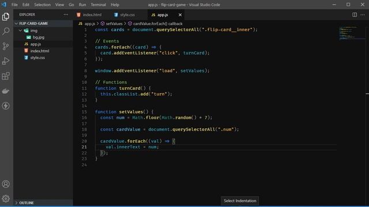369x207 pixels.
Task: Open the Source Control view
Action: coord(6,46)
